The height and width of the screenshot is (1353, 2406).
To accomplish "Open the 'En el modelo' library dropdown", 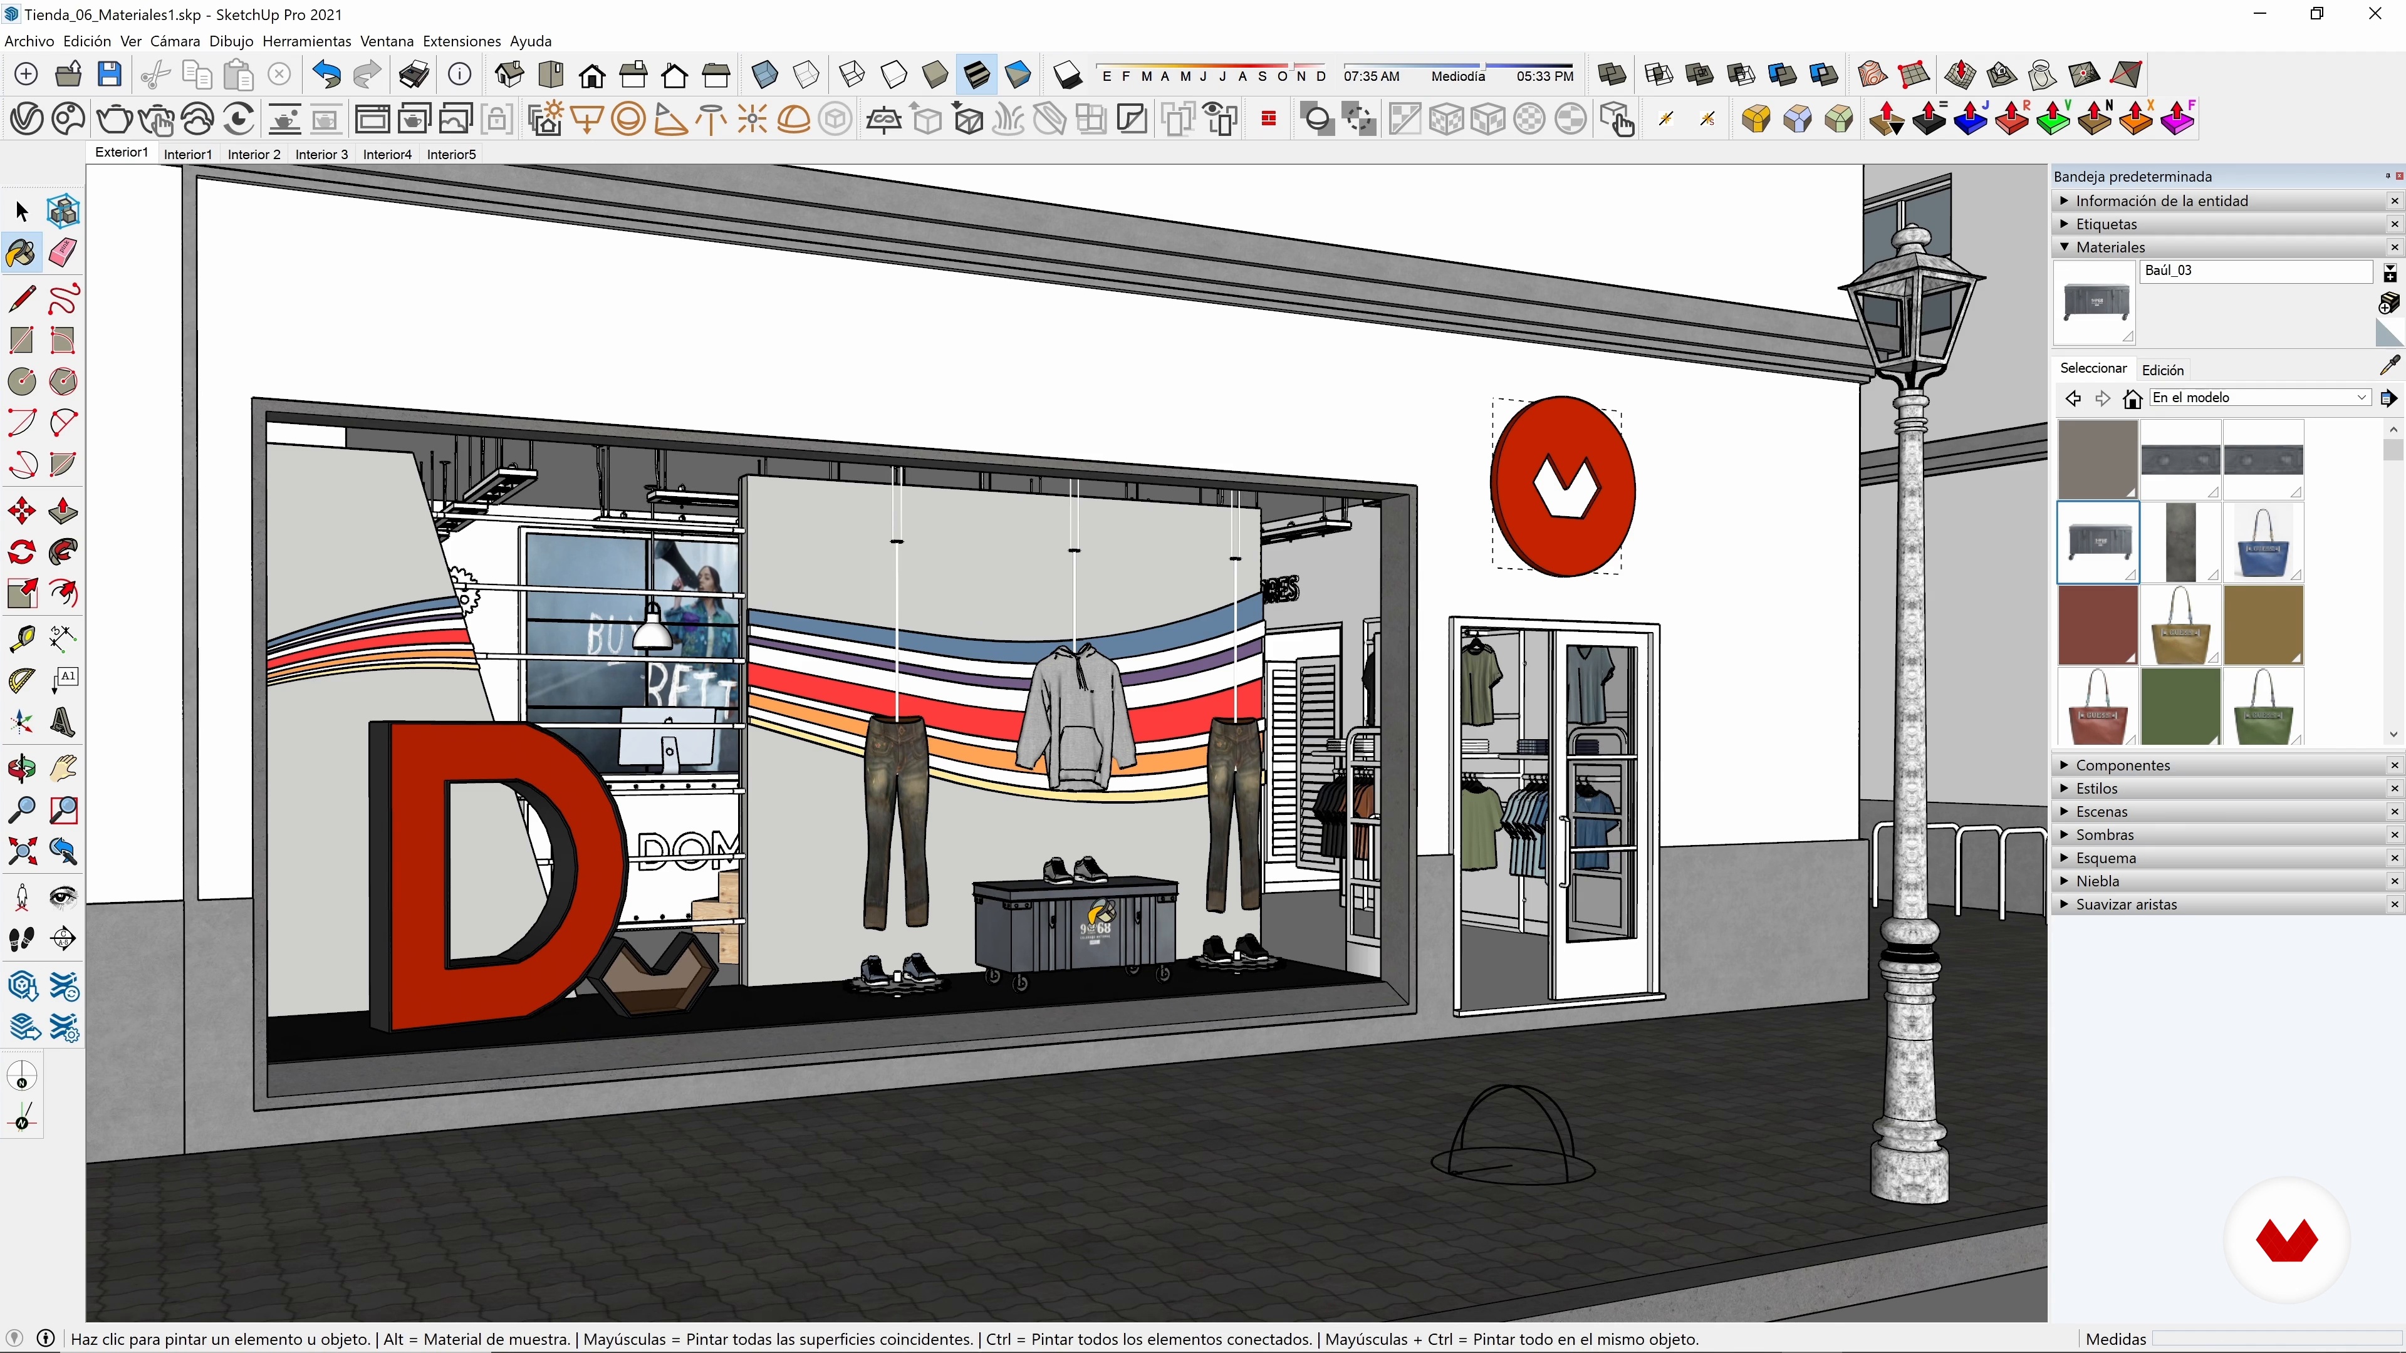I will [2260, 398].
